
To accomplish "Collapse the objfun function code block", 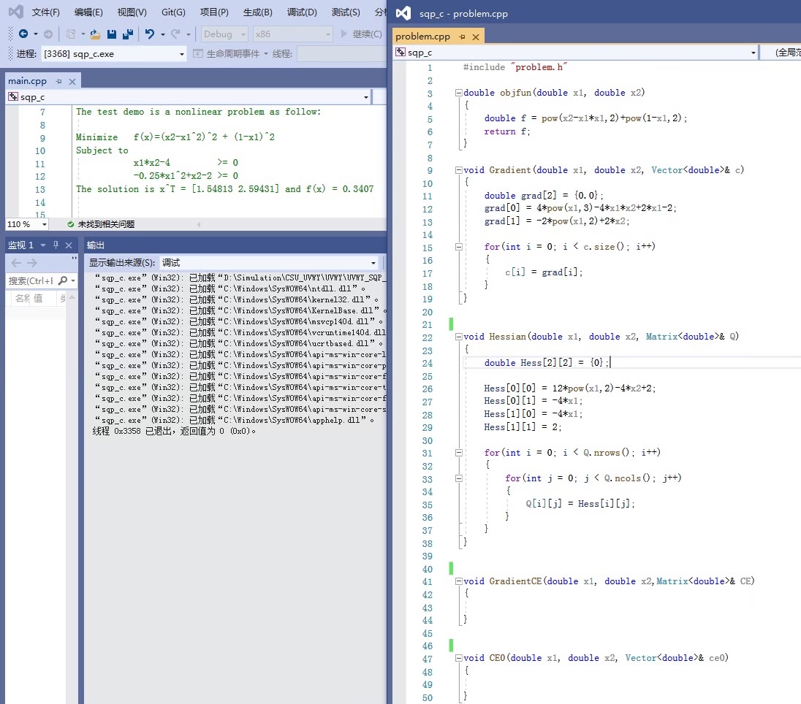I will [x=459, y=93].
